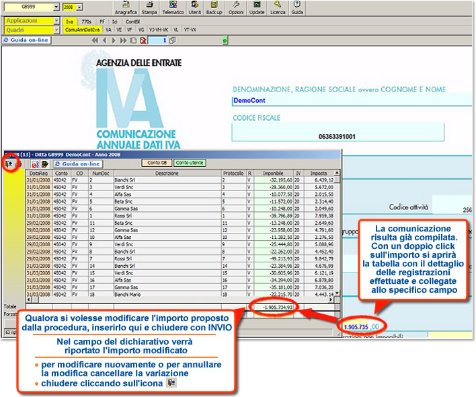Expand the Applicazioni dropdown

57,21
